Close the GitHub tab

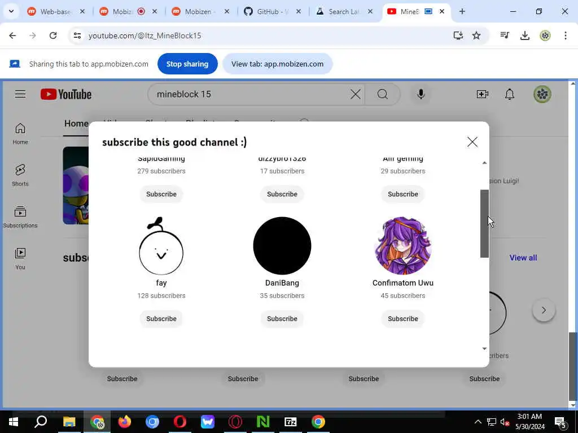[x=299, y=11]
